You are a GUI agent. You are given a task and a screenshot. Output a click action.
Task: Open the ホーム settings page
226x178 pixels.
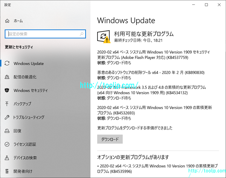pyautogui.click(x=18, y=21)
